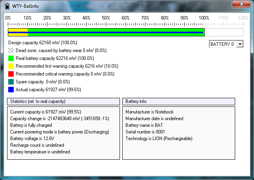Viewport: 254px width, 180px height.
Task: Click 'Current capacity is 61927 mW (99.5%)' line
Action: [x=46, y=112]
